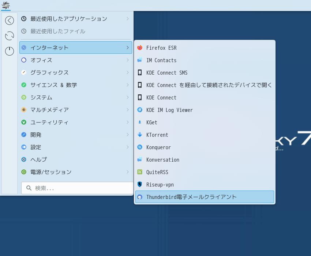Image resolution: width=311 pixels, height=256 pixels.
Task: Expand the システム submenu arrow
Action: tap(128, 97)
